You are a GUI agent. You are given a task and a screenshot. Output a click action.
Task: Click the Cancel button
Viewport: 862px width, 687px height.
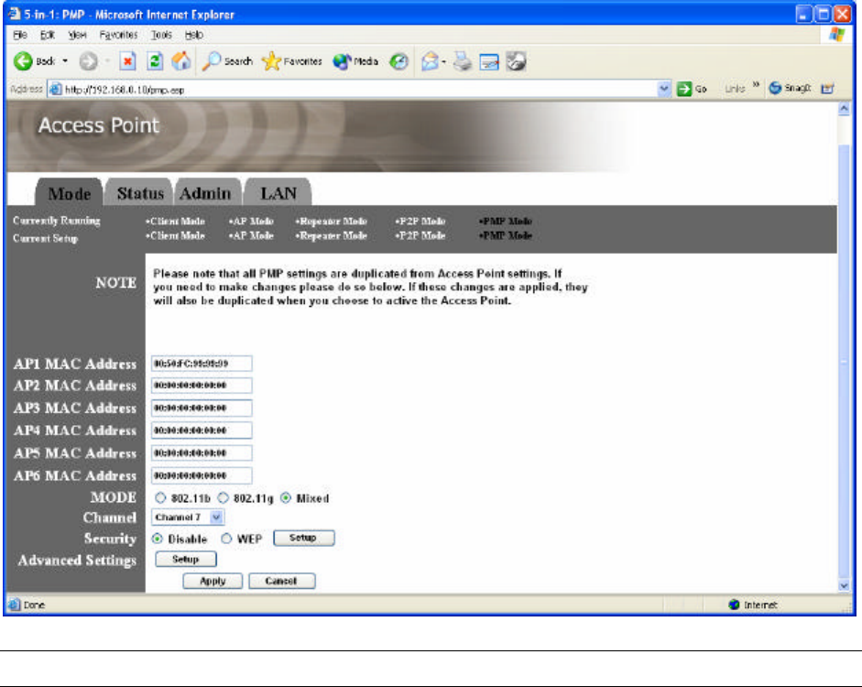(281, 581)
